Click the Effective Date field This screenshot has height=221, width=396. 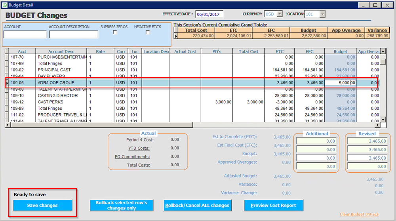tap(209, 14)
